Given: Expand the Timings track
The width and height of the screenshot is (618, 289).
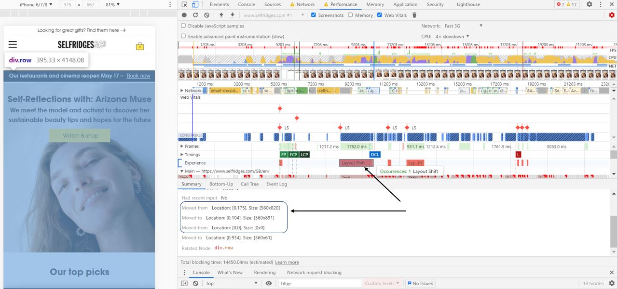Looking at the screenshot, I should [182, 155].
